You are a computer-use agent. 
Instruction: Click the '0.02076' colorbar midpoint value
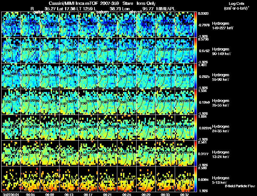[205, 128]
